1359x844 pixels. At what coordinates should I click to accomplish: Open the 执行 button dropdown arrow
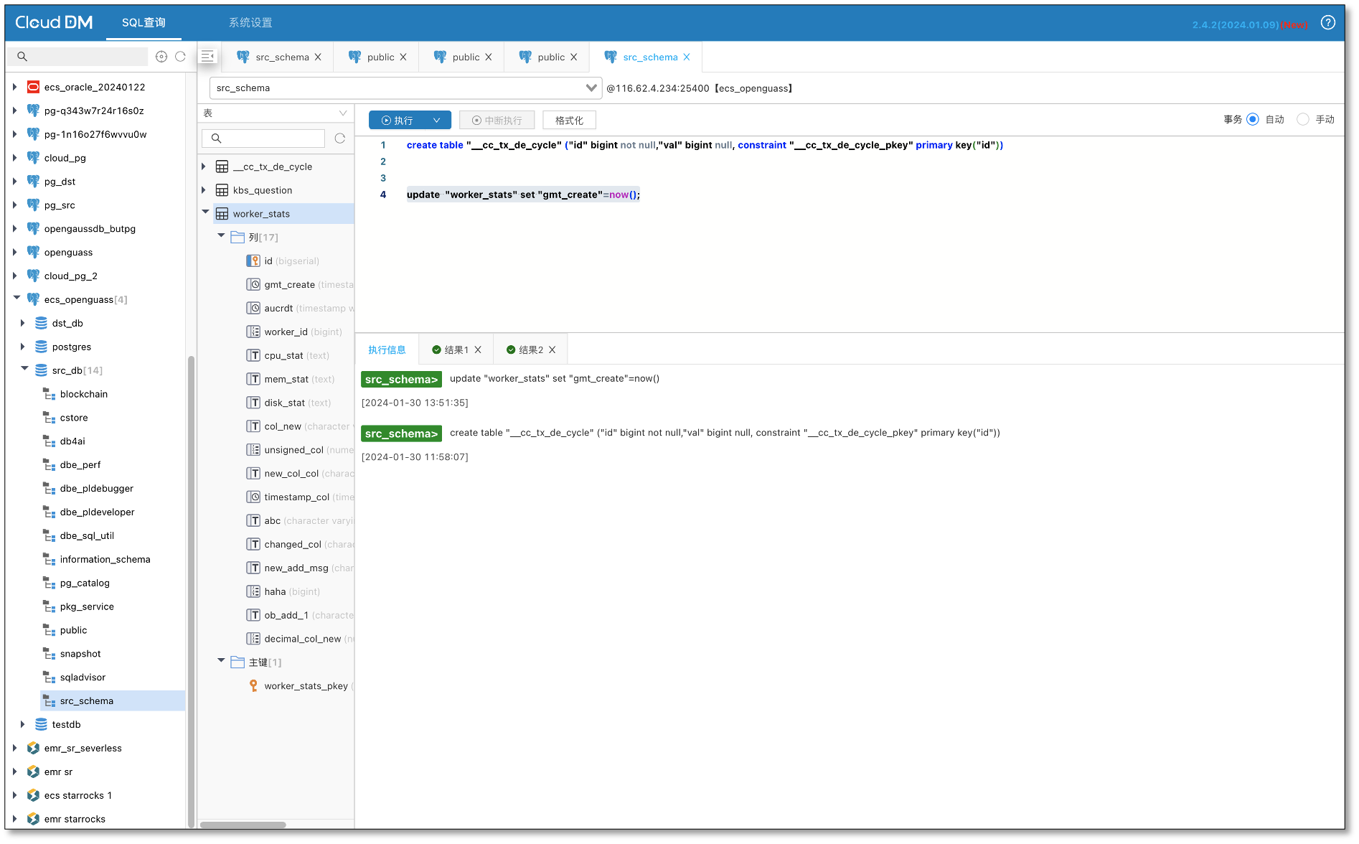pos(436,121)
